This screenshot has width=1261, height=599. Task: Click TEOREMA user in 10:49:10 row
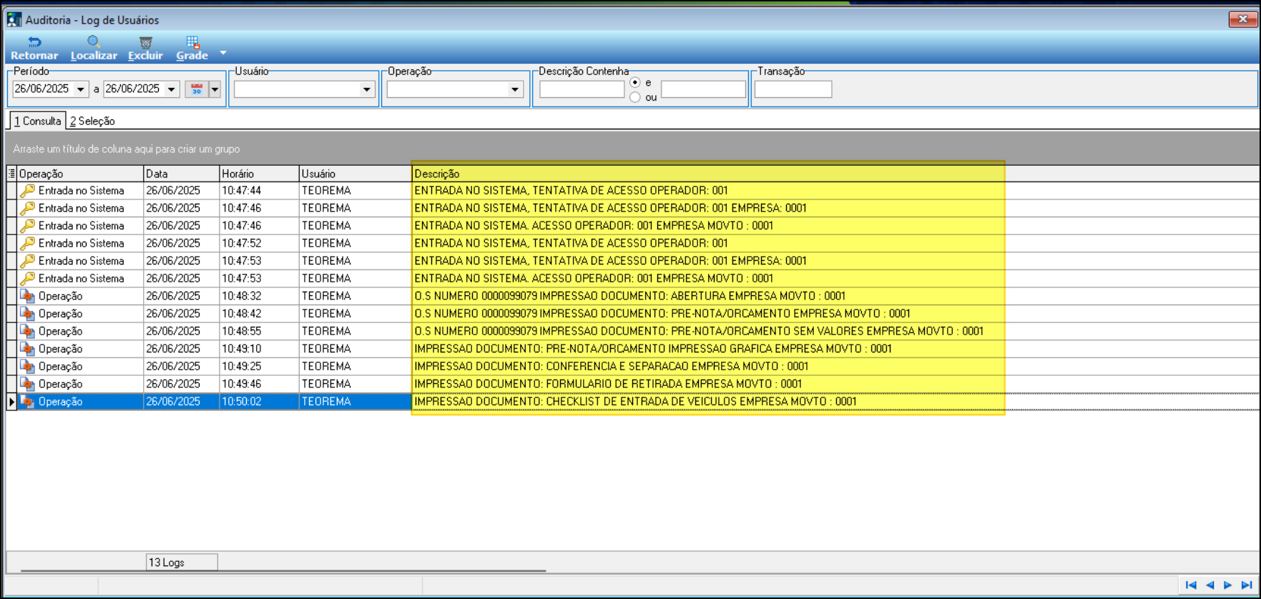click(326, 349)
